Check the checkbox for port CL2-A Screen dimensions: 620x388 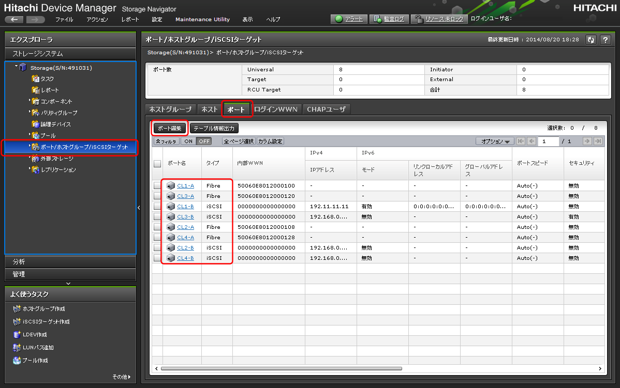157,227
